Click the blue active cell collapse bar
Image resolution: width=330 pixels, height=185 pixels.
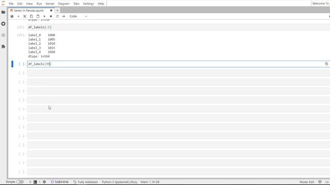(x=12, y=64)
